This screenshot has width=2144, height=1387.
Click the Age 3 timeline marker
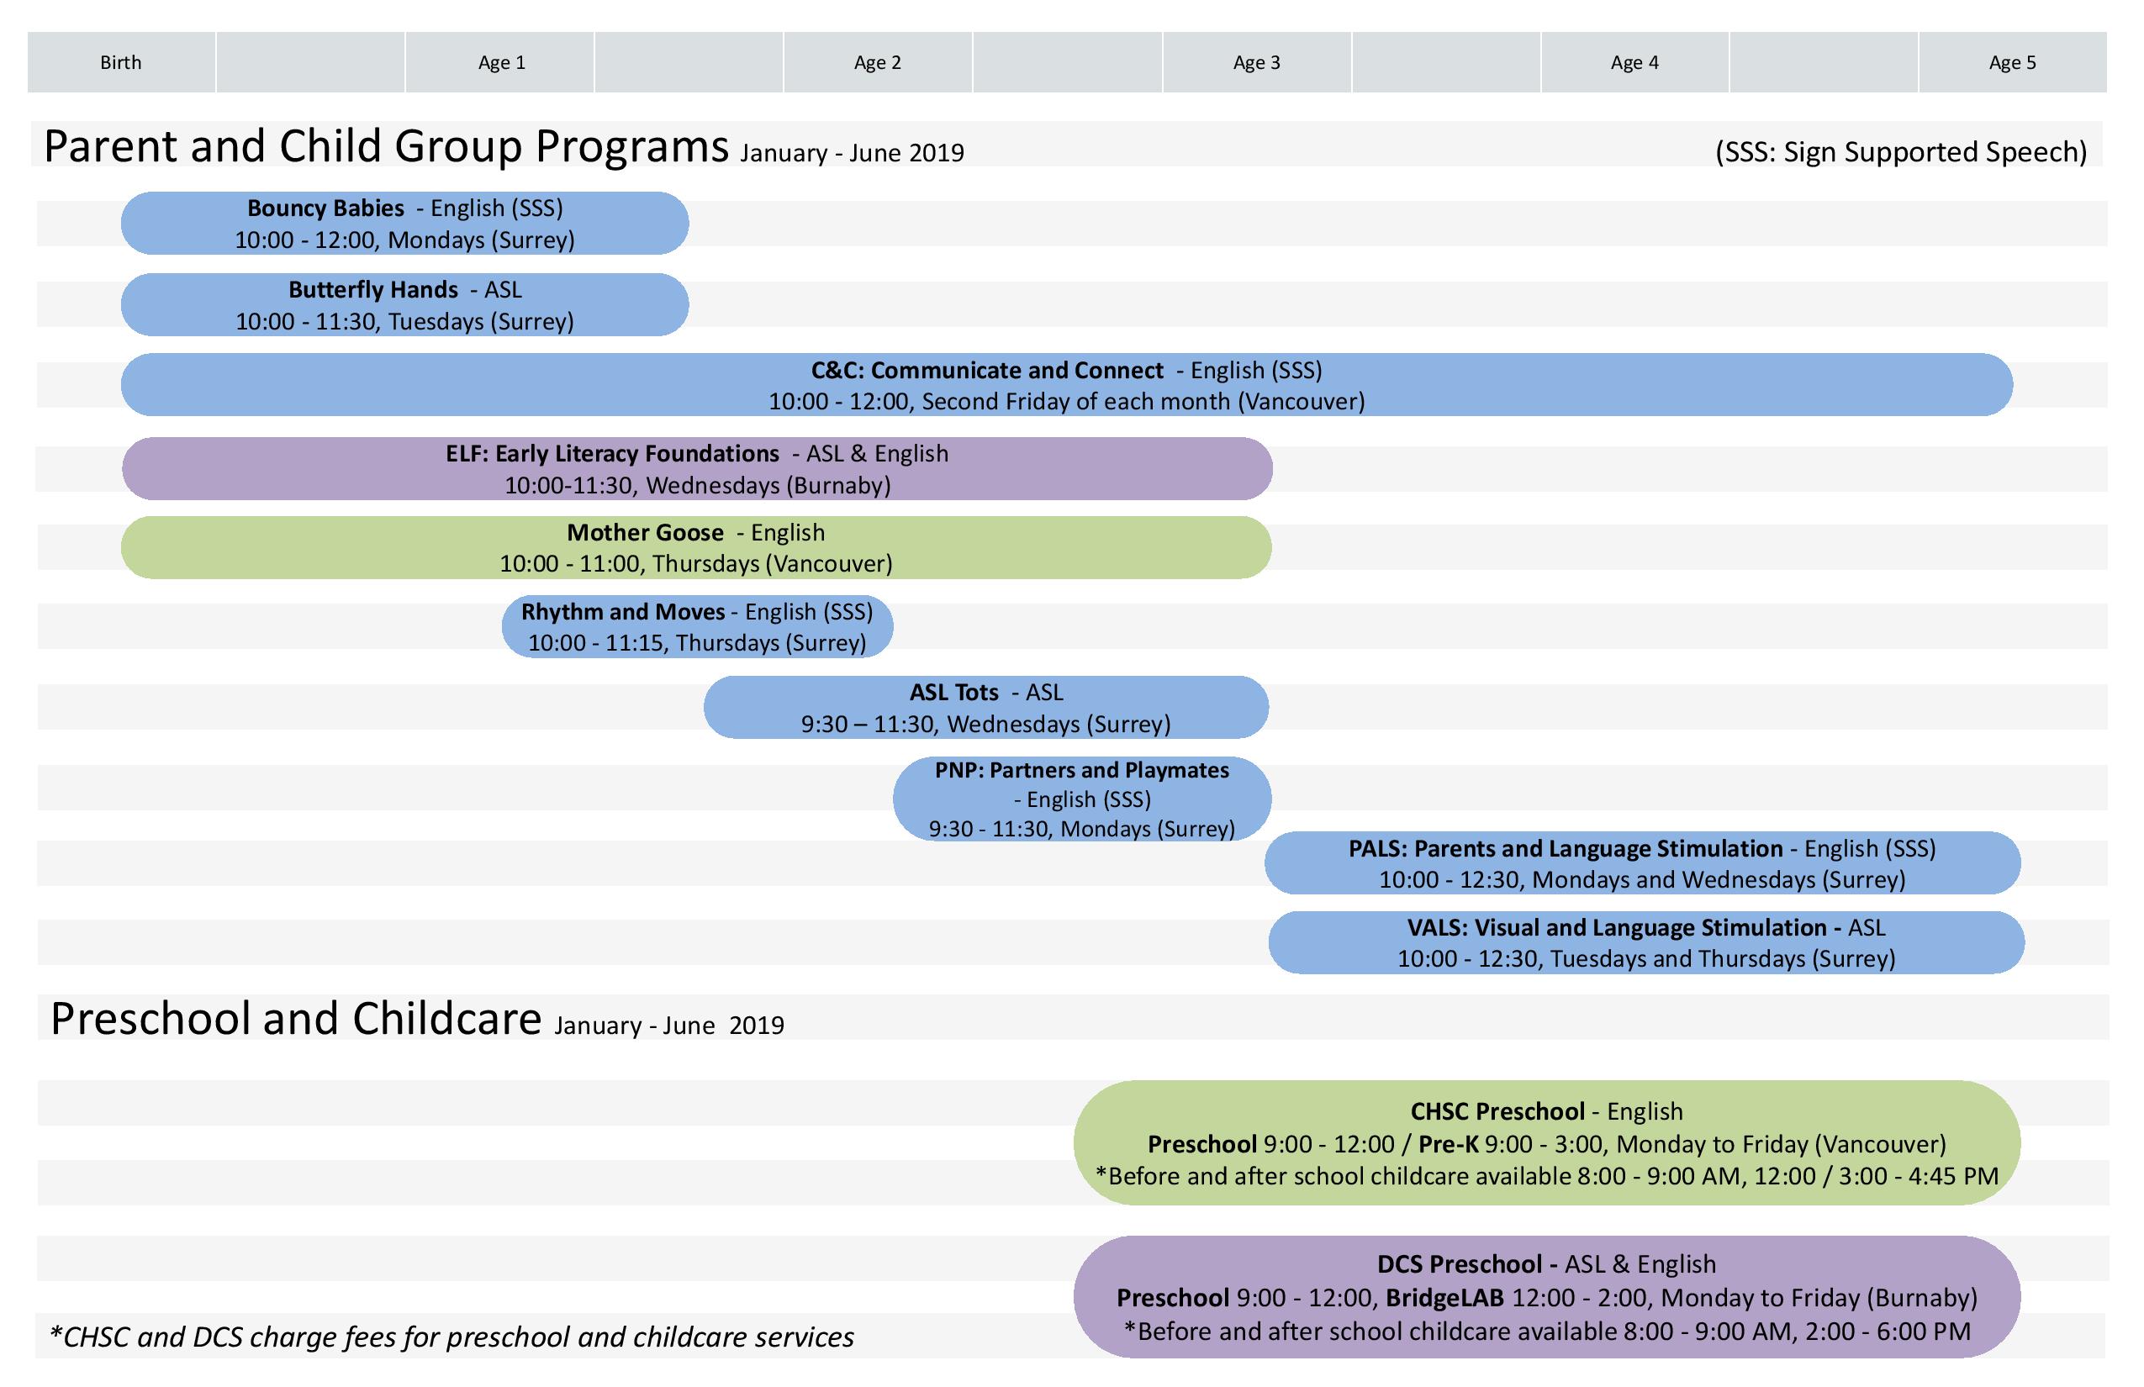point(1256,62)
